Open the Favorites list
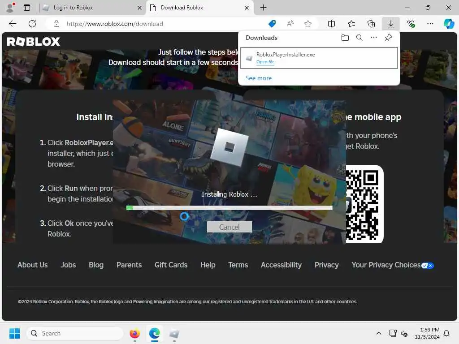 click(351, 24)
